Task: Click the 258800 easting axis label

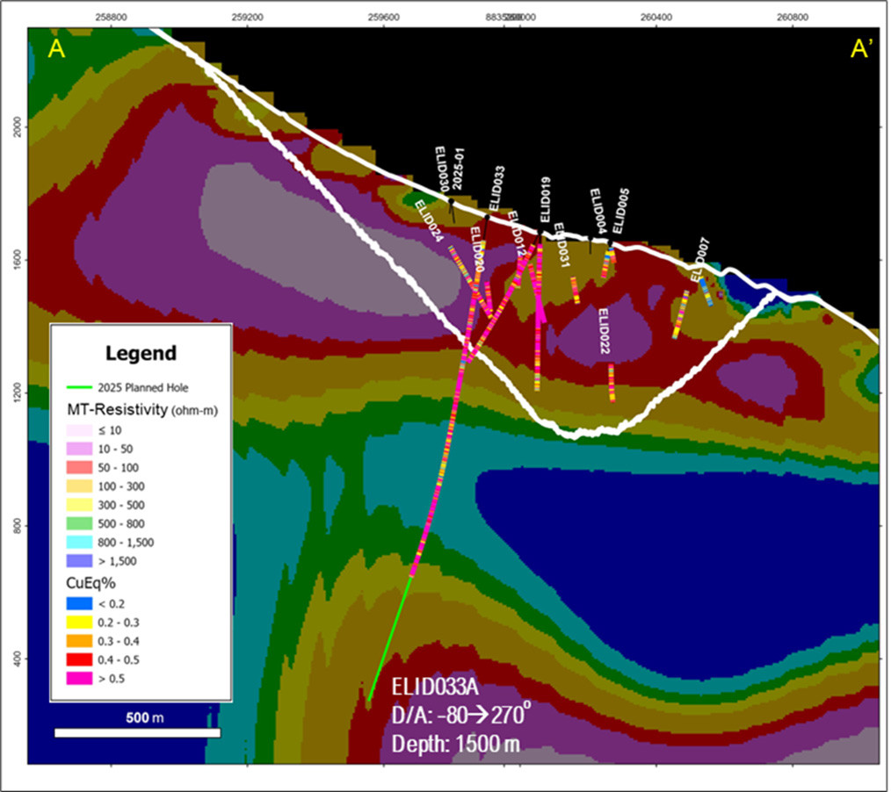Action: tap(112, 17)
